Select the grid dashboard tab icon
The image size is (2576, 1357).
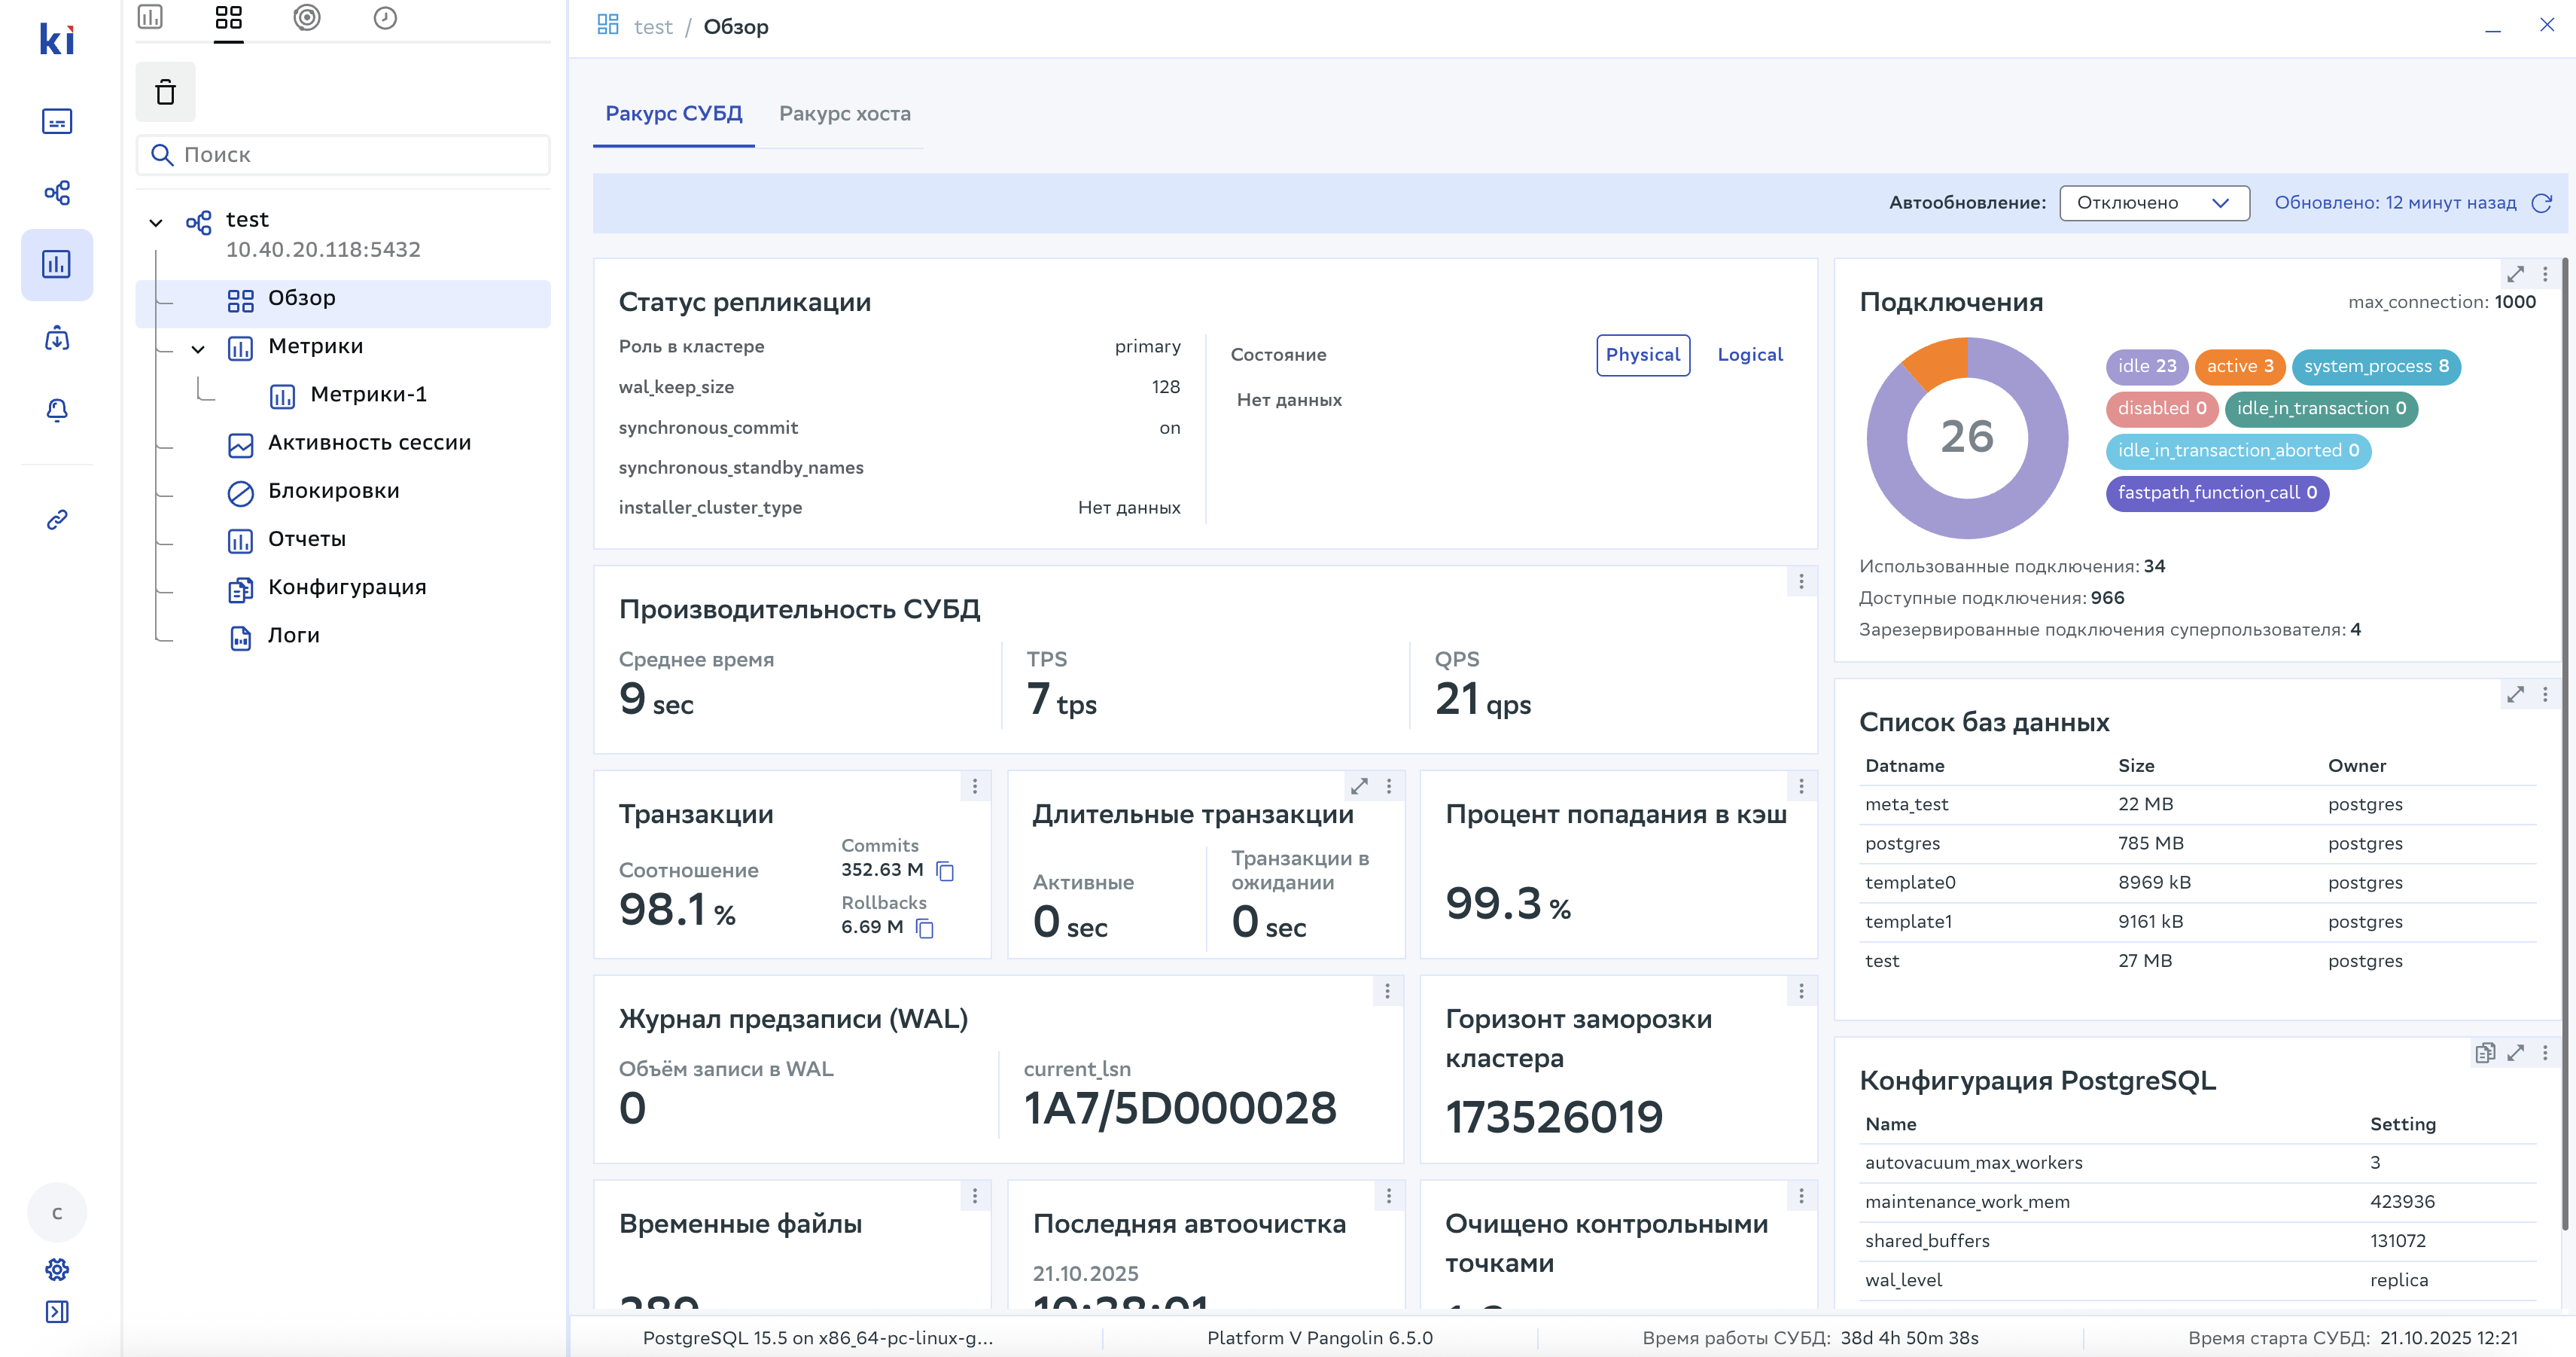click(x=229, y=17)
